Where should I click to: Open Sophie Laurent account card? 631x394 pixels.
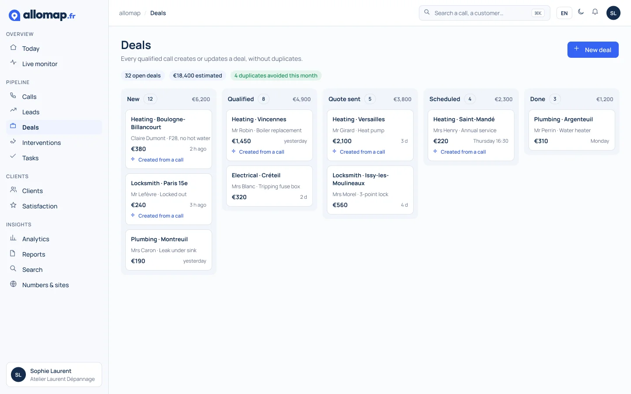tap(54, 375)
